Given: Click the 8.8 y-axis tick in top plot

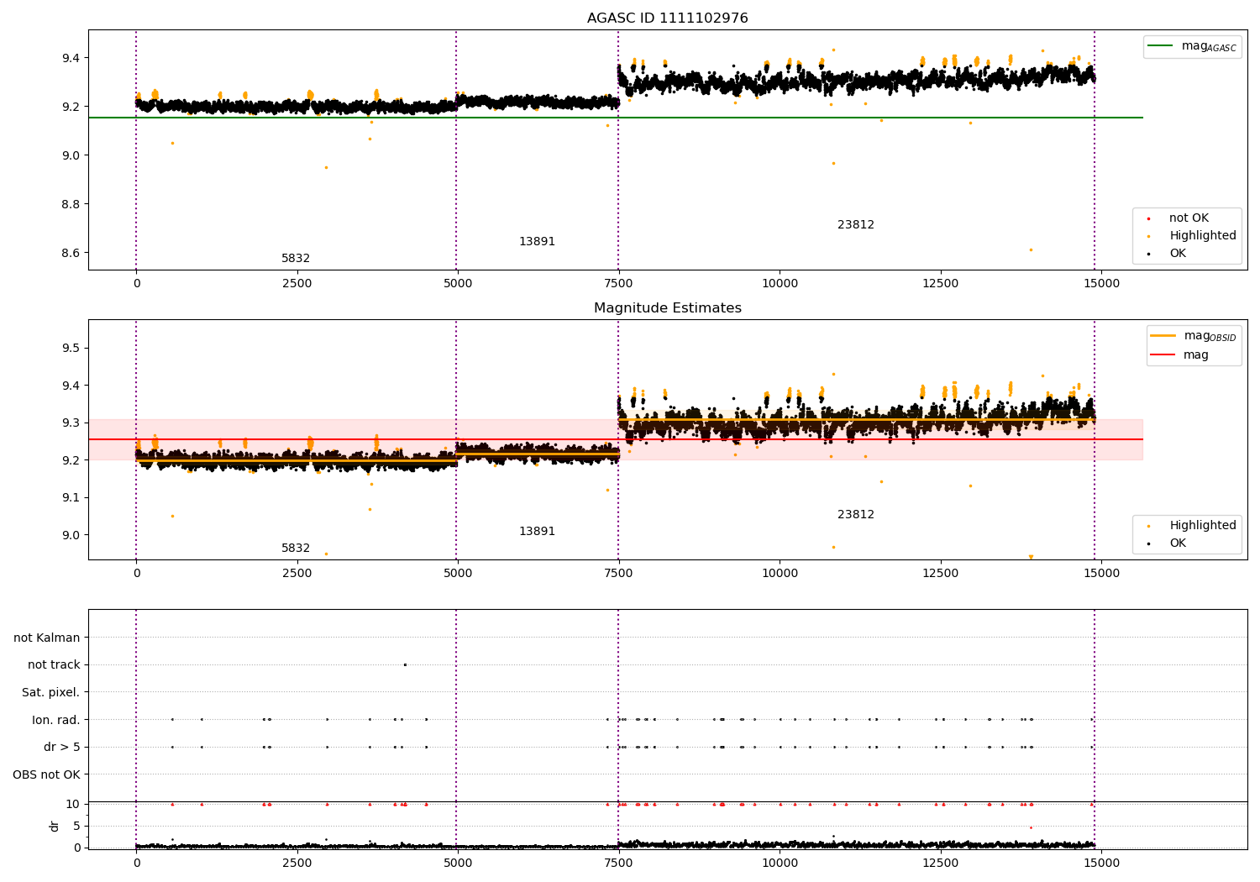Looking at the screenshot, I should (x=71, y=204).
